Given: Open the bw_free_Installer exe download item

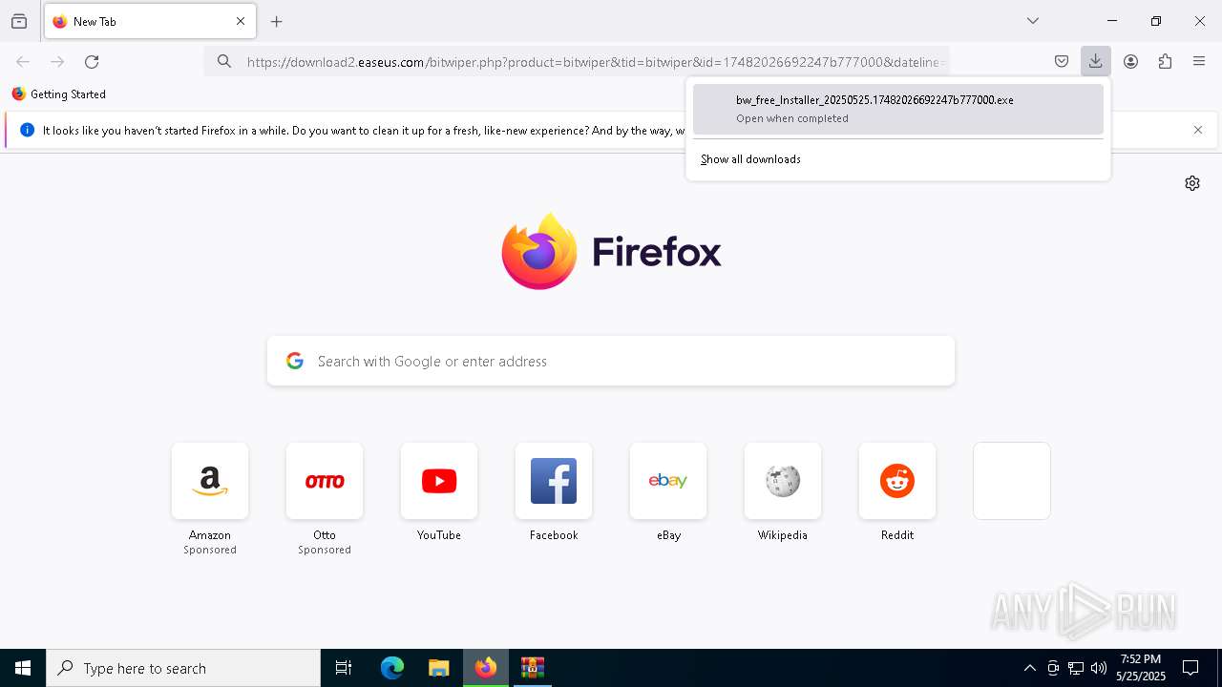Looking at the screenshot, I should click(x=897, y=109).
